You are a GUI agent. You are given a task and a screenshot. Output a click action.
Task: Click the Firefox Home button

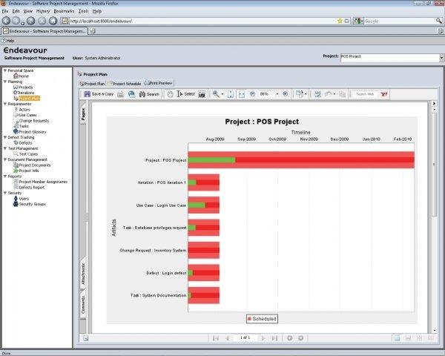[x=53, y=21]
